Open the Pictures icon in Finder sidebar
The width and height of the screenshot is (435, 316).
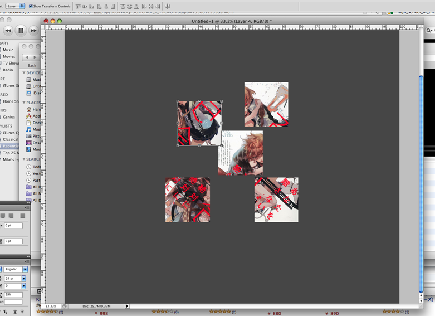(x=28, y=136)
